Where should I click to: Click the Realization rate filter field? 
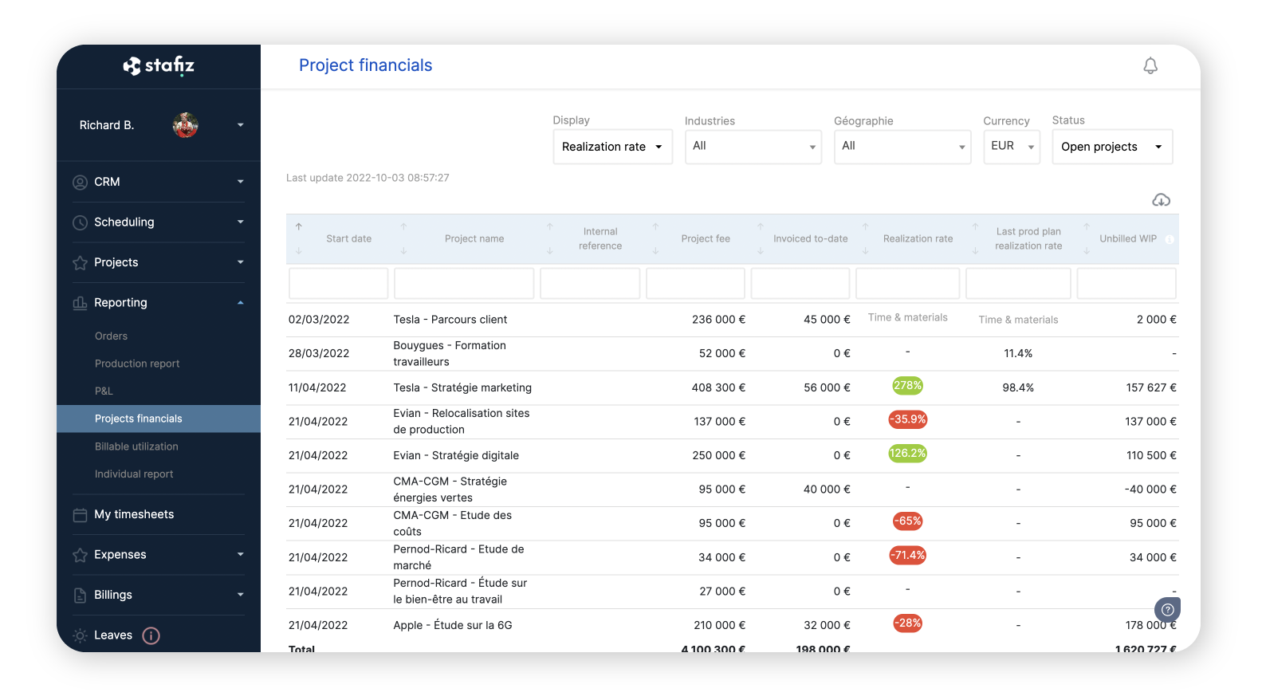click(908, 284)
